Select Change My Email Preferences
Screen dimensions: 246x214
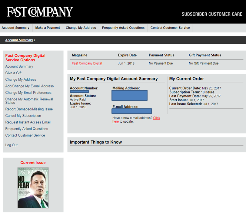pos(28,93)
